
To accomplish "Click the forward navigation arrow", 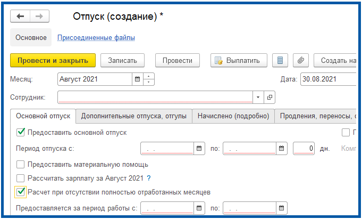I will (38, 17).
